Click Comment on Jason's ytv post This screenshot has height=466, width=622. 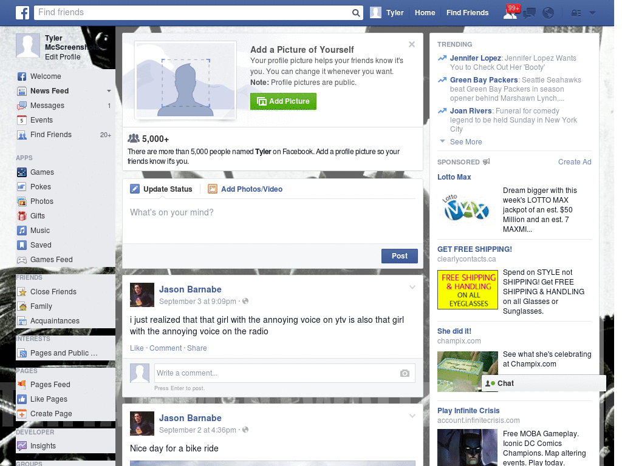[x=165, y=348]
